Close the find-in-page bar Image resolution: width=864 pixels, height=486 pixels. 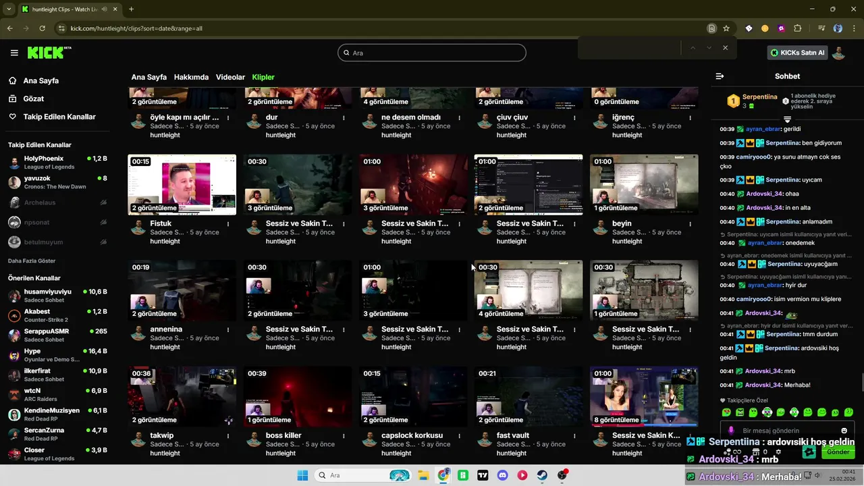[725, 48]
